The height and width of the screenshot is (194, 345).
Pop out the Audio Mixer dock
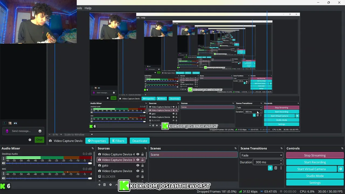tap(93, 148)
